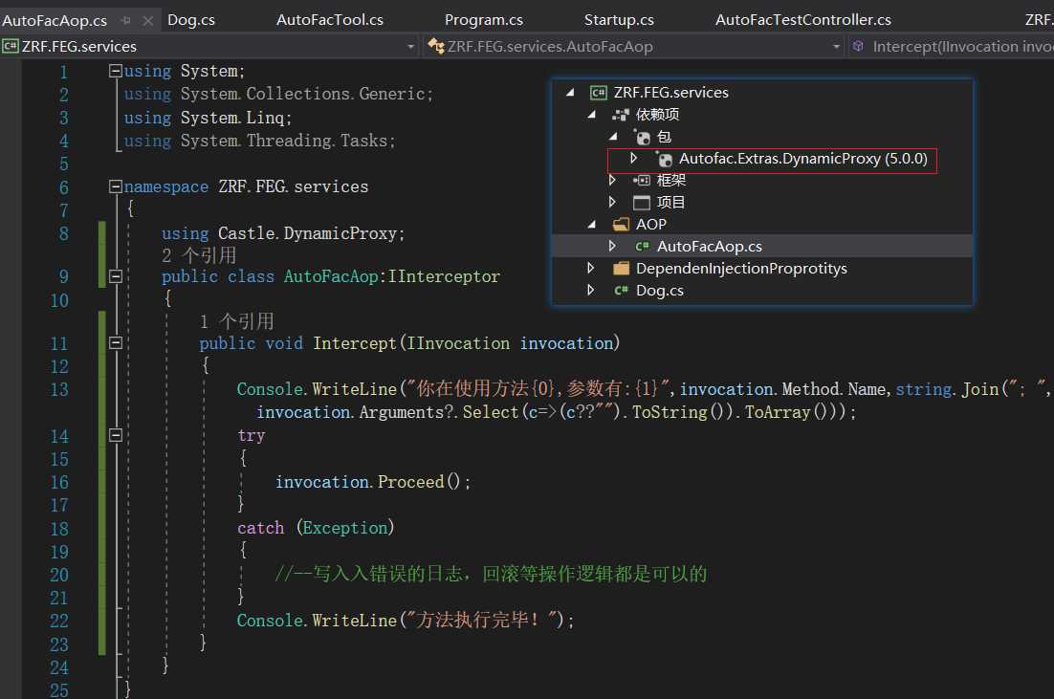The height and width of the screenshot is (699, 1054).
Task: Close the AutoFacAop.cs tab
Action: [x=148, y=21]
